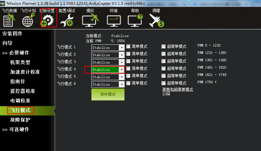
Task: Click the green 保存模式 button
Action: pos(108,94)
